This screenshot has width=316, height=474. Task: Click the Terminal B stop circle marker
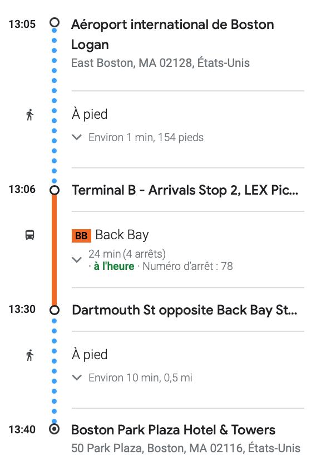55,190
